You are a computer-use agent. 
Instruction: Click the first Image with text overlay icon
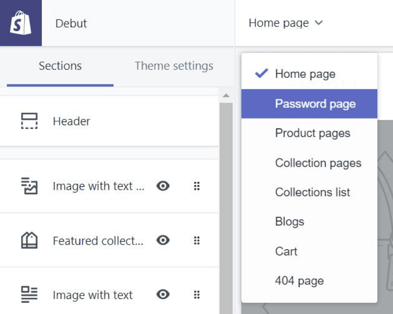pyautogui.click(x=29, y=186)
